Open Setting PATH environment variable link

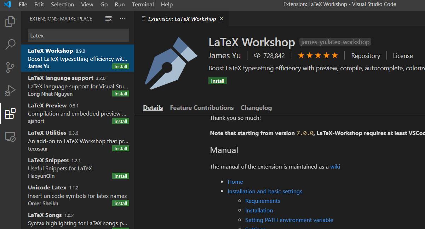point(289,220)
